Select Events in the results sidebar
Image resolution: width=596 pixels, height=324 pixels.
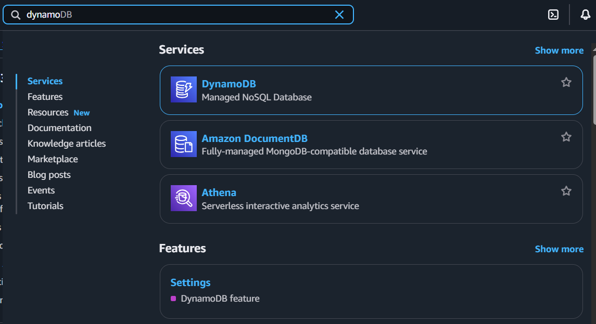pos(41,190)
